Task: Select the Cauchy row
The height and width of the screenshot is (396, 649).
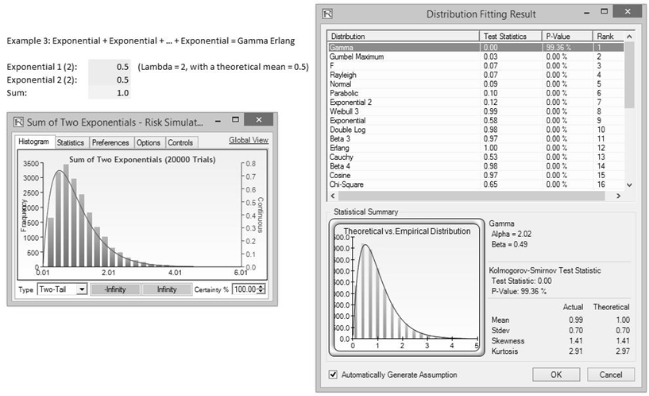Action: [x=476, y=157]
